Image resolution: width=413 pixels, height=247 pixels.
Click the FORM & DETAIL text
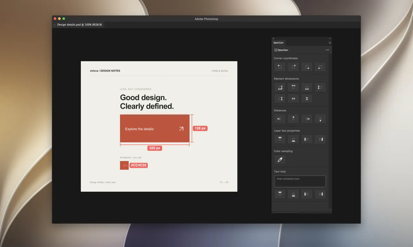coord(220,71)
